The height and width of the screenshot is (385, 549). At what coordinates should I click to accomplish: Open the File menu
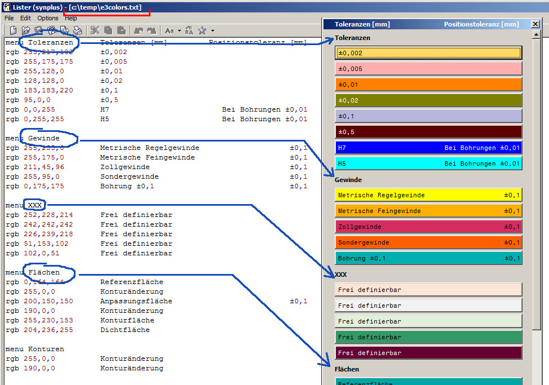tap(9, 18)
